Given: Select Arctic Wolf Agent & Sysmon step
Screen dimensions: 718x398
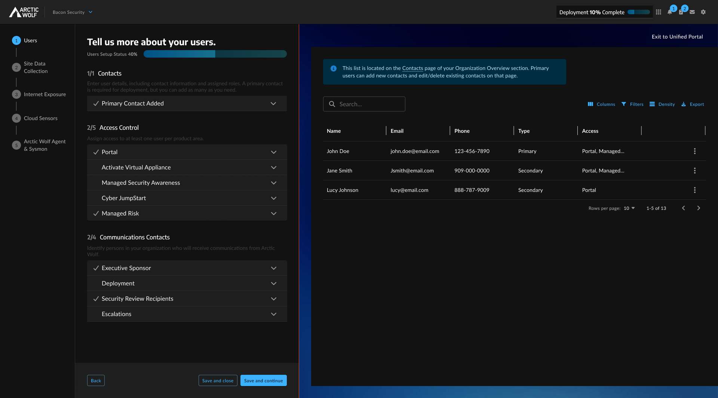Looking at the screenshot, I should pos(45,145).
